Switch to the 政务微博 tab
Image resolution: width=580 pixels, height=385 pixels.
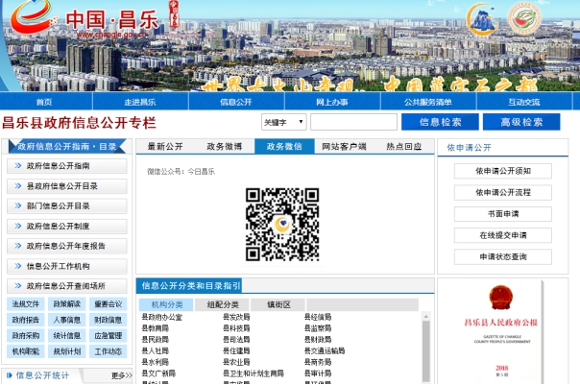pyautogui.click(x=225, y=147)
